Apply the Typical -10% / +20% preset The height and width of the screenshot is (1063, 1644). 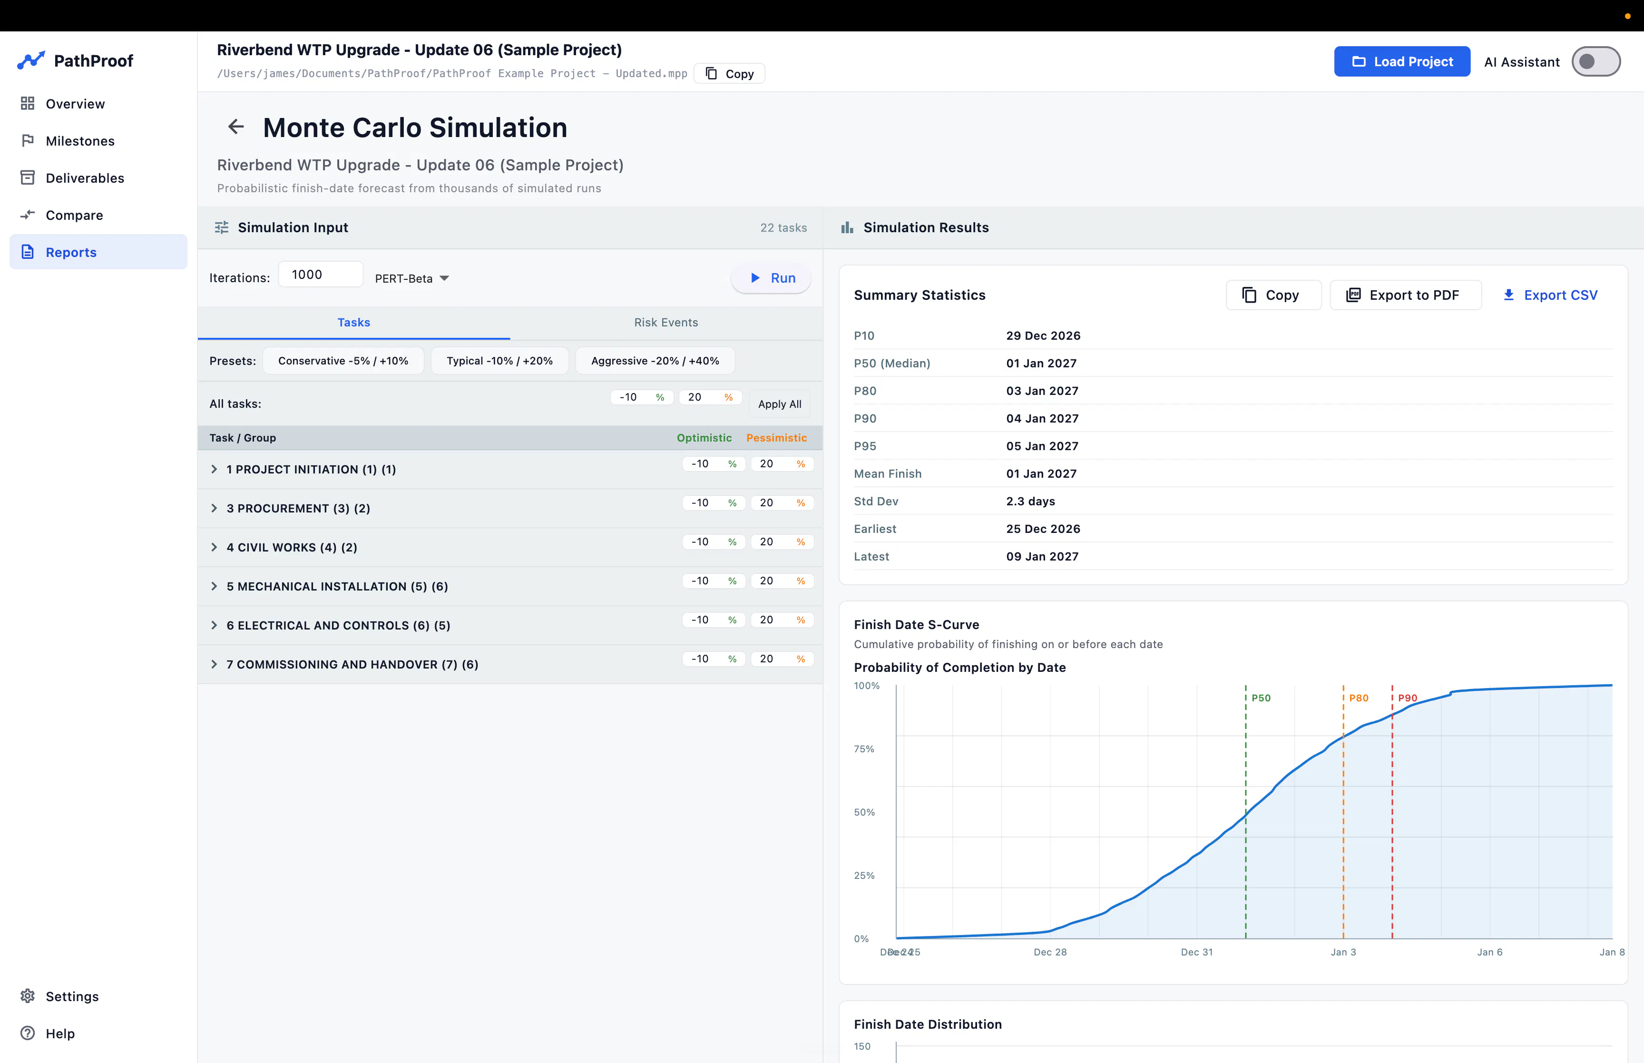499,361
